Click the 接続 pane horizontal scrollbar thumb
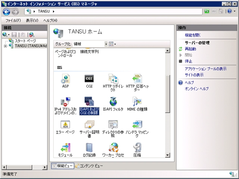Viewport: 239px width, 179px height. [19, 167]
